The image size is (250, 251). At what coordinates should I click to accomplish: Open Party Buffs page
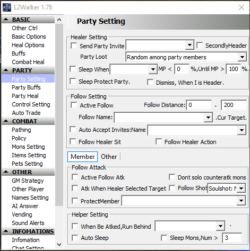[x=26, y=87]
